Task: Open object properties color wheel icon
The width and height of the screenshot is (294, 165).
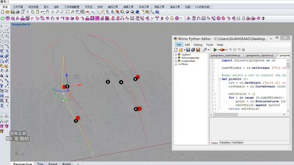Action: 122,12
